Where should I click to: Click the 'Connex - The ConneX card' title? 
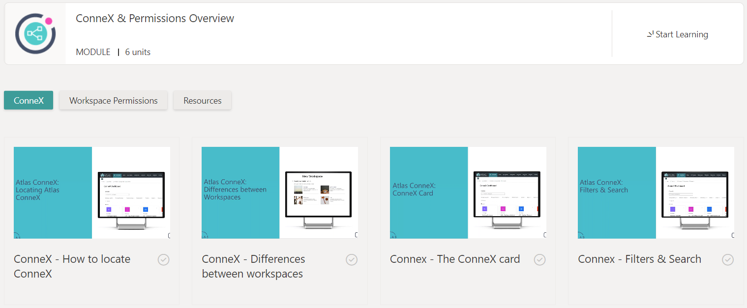(x=454, y=259)
